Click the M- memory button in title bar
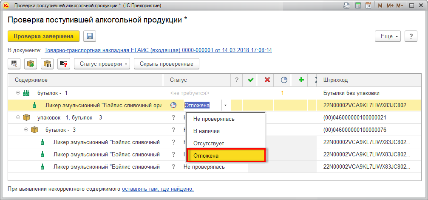The height and width of the screenshot is (200, 428). click(400, 6)
